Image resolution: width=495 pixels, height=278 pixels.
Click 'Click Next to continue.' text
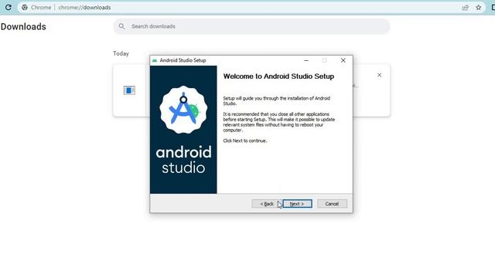[x=245, y=141]
